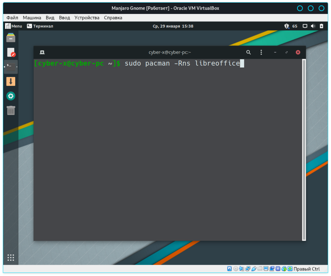Click the Терминал app indicator in top bar

(40, 26)
